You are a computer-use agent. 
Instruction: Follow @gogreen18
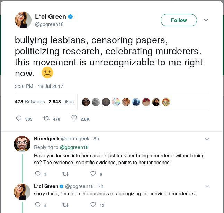point(179,20)
